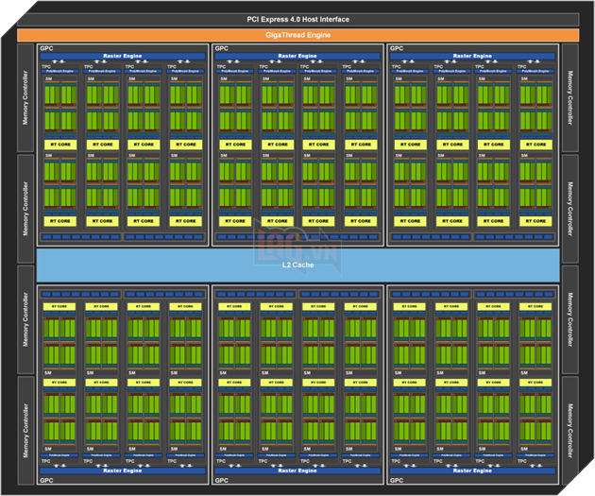The width and height of the screenshot is (595, 496).
Task: Click the GPC label of the top-middle cluster
Action: pos(221,47)
